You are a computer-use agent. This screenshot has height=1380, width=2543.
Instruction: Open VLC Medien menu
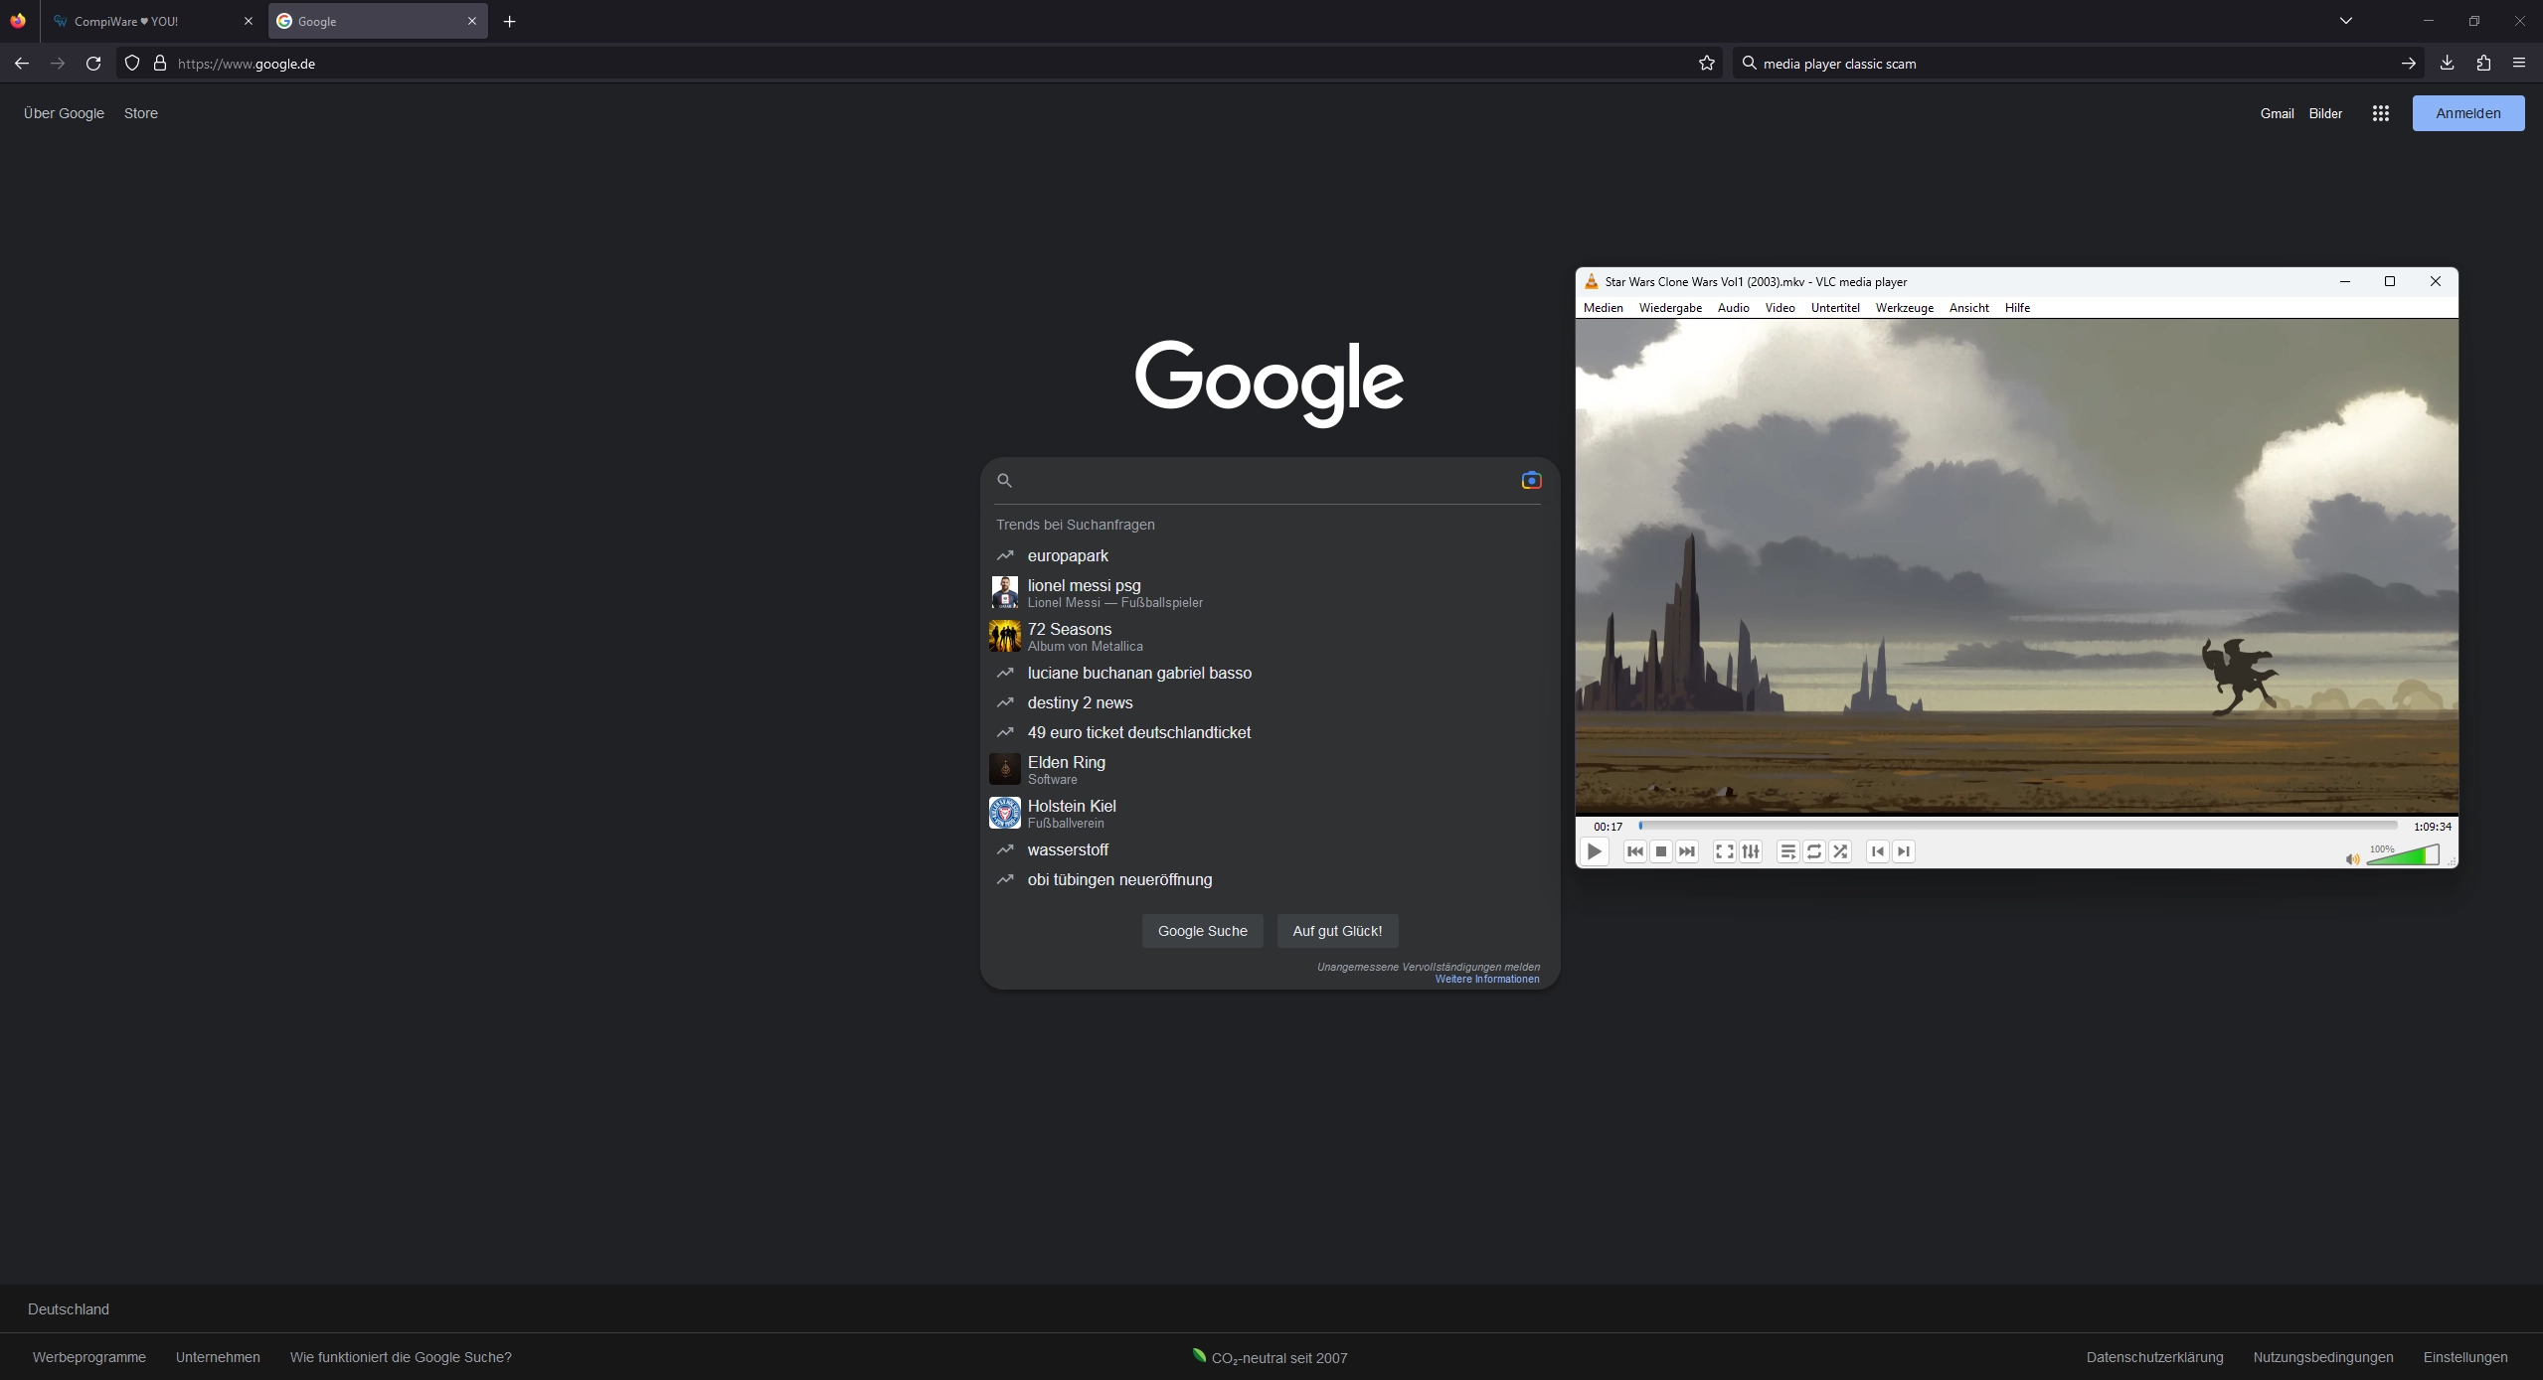tap(1603, 308)
